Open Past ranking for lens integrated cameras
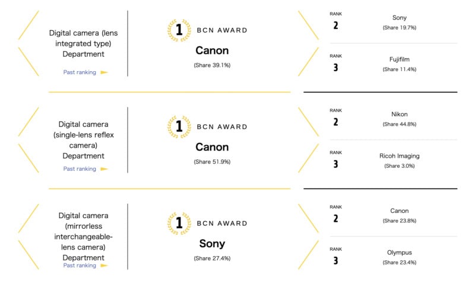 tap(80, 72)
